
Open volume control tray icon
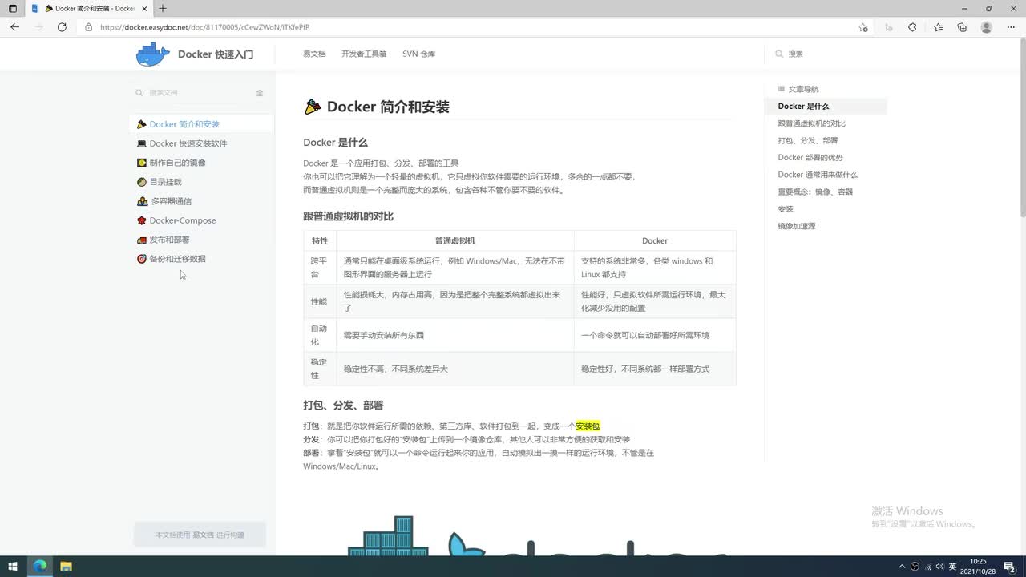click(x=939, y=567)
